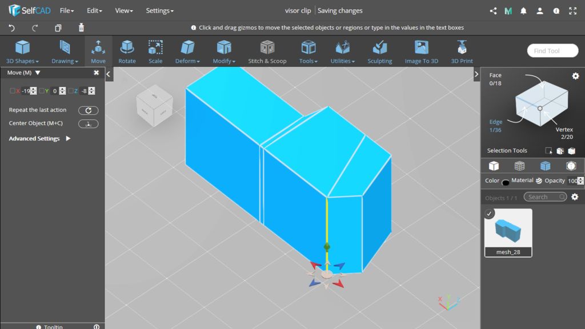Close the Move tool panel

[96, 73]
